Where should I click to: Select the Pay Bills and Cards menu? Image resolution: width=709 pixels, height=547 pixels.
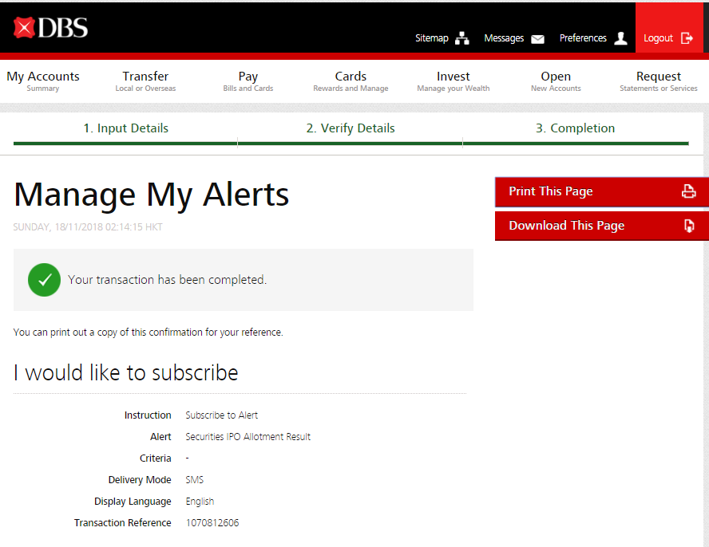[248, 81]
